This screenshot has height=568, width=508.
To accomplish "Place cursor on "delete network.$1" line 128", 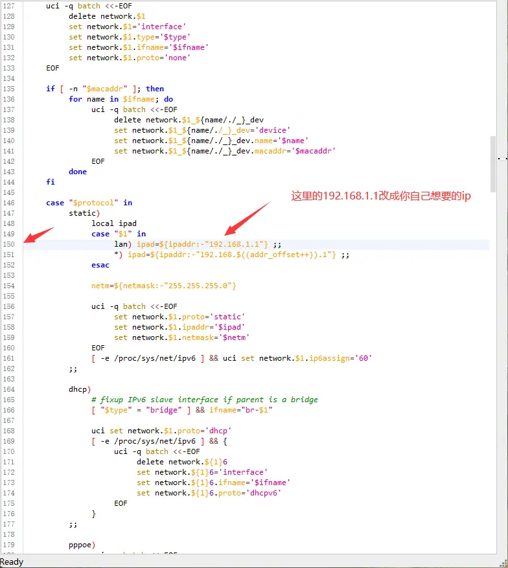I will click(x=107, y=17).
